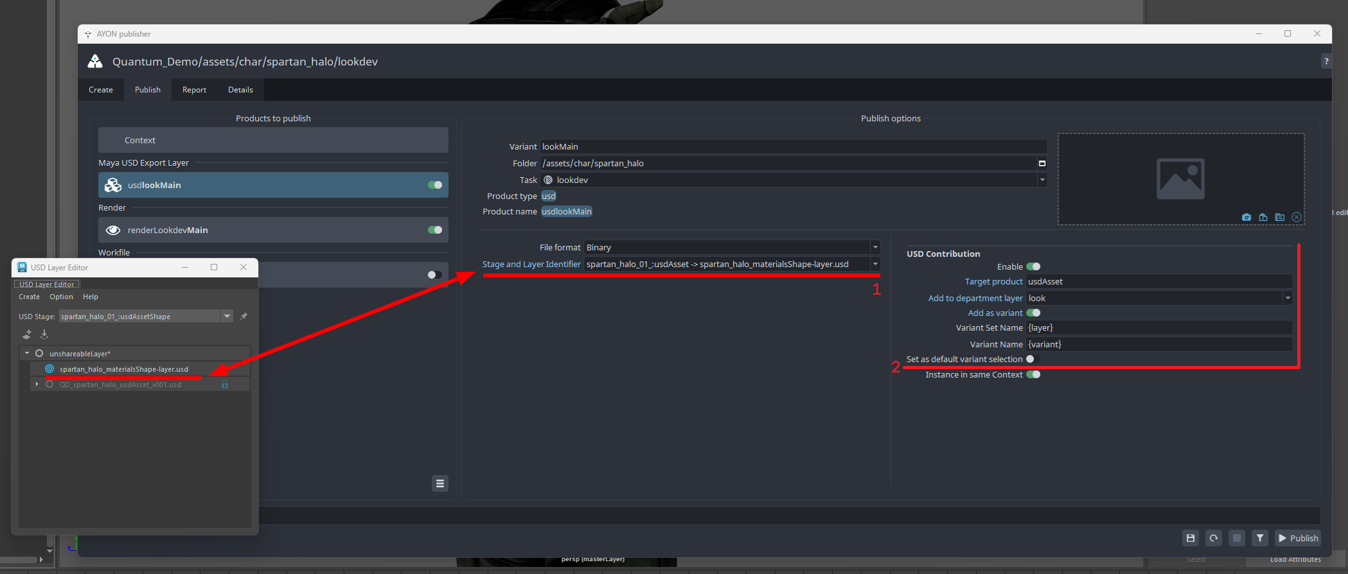Disable the usdlookMain product toggle
Screen dimensions: 1348x574
coord(435,185)
